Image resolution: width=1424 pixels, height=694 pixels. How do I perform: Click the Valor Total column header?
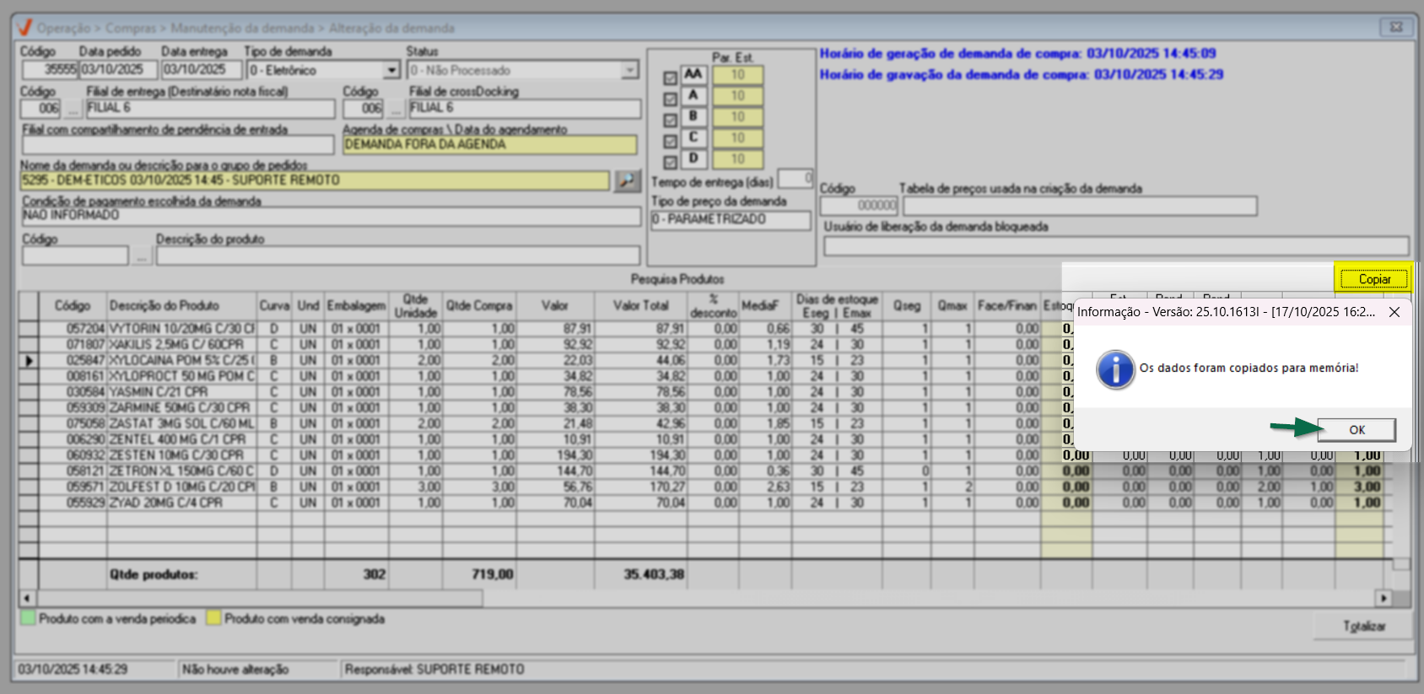point(640,306)
